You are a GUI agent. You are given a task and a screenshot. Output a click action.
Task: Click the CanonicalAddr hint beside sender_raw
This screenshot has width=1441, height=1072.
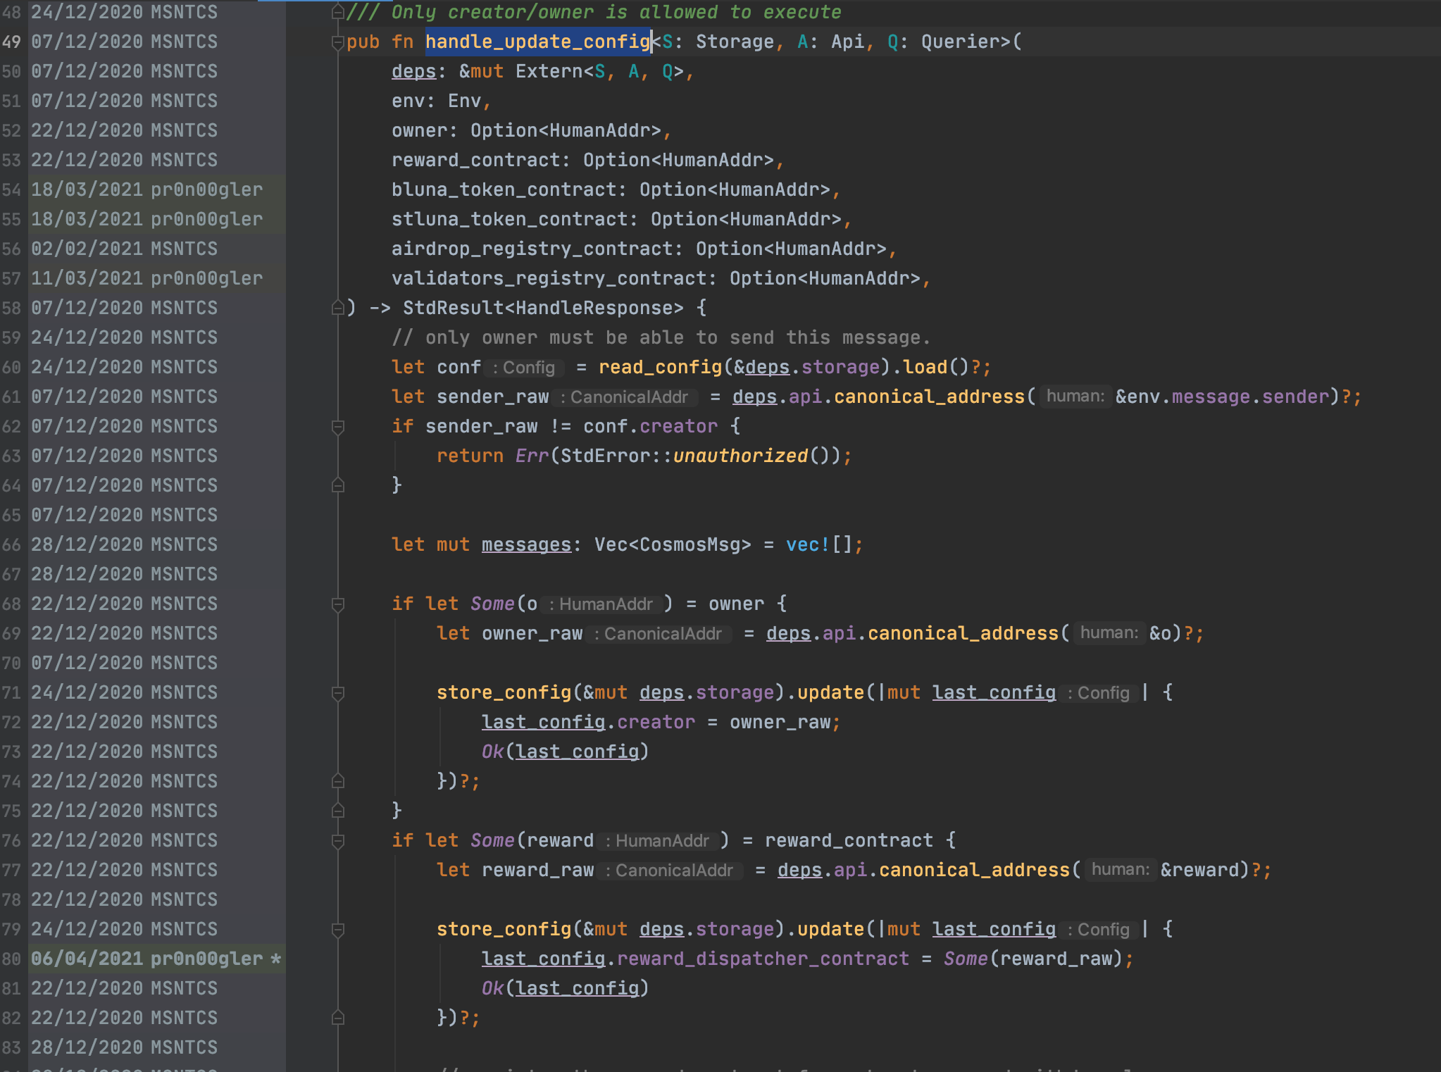(625, 397)
